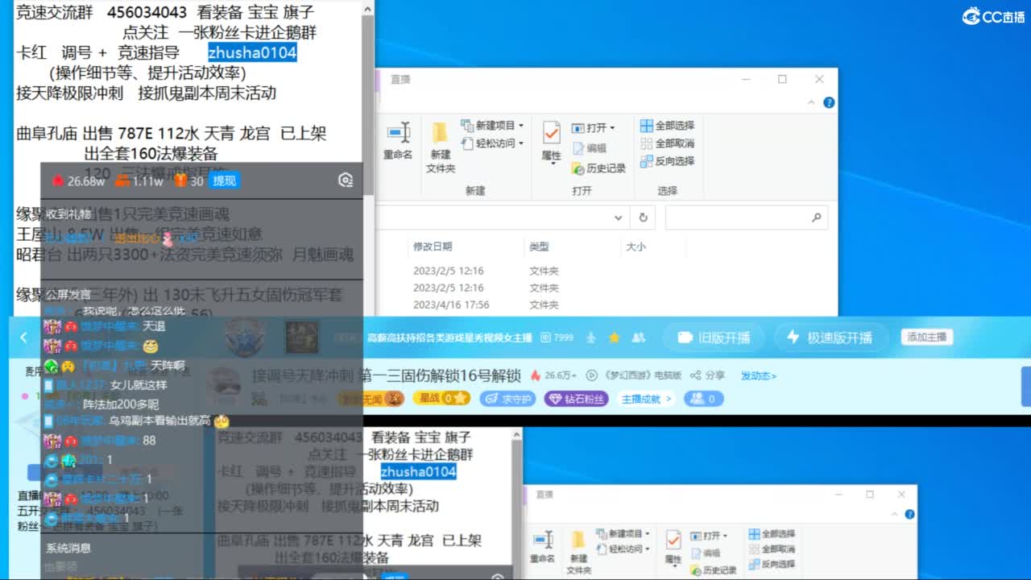Screen dimensions: 1031x580
Task: Click the 求守护 badge
Action: tap(507, 399)
